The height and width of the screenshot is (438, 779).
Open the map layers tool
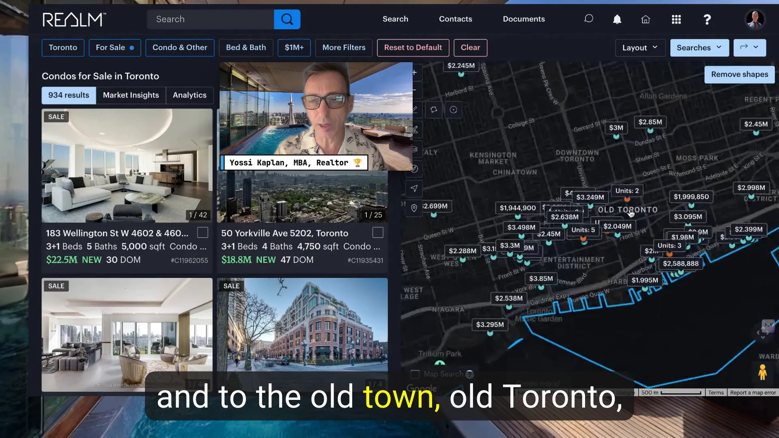point(414,149)
